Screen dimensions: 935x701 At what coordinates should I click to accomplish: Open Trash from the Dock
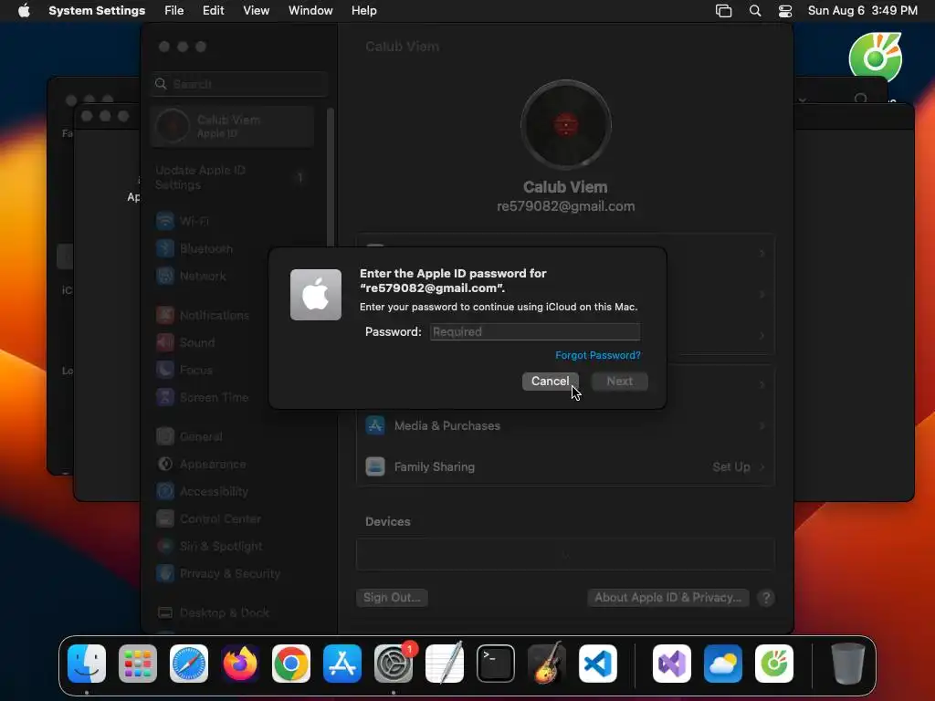(x=847, y=664)
